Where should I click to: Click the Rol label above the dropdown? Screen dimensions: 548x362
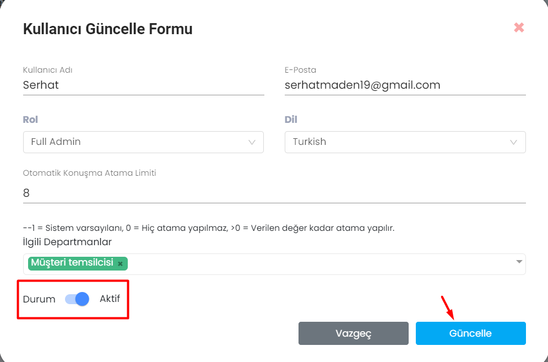click(30, 120)
